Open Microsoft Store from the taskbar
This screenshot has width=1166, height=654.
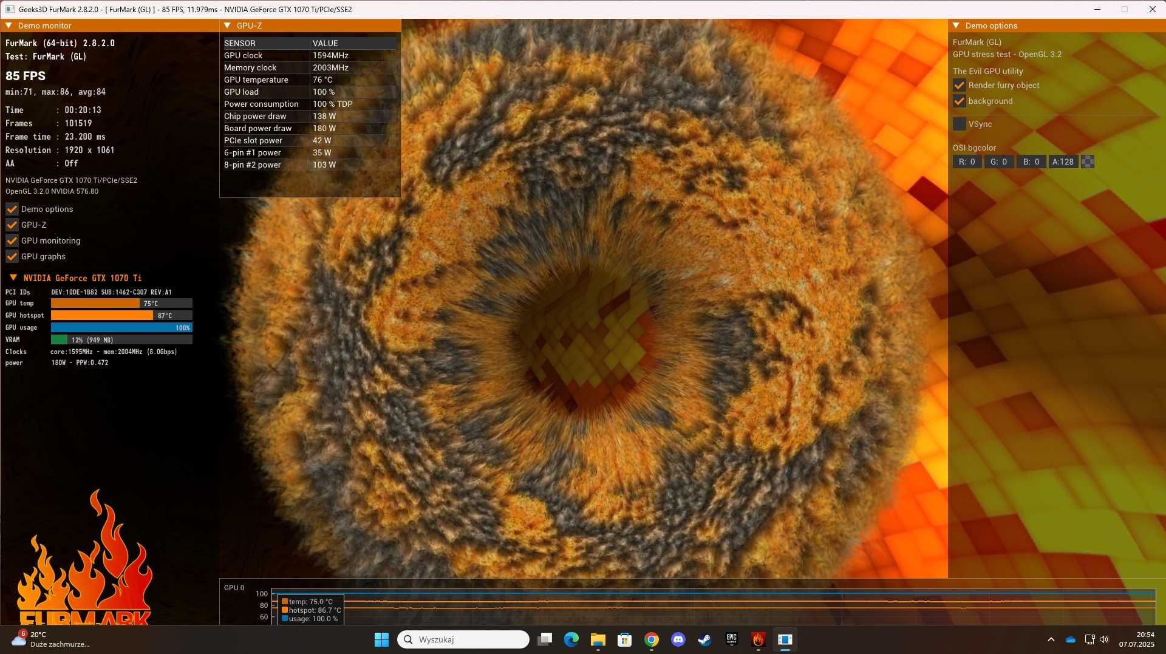click(625, 639)
